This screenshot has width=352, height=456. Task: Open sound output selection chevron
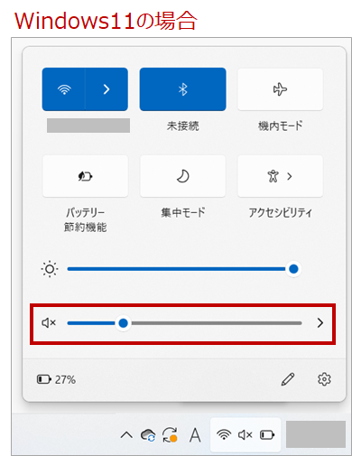click(x=320, y=323)
